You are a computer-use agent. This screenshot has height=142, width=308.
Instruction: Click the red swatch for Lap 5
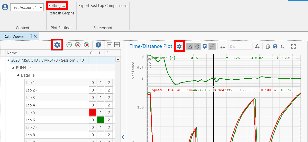coord(93,112)
